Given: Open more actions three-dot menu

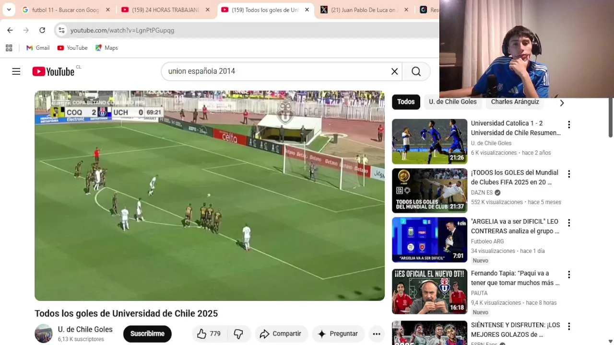Looking at the screenshot, I should (377, 333).
